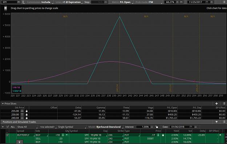Open the Price Slices menu icon
227x144 pixels.
pyautogui.click(x=224, y=104)
